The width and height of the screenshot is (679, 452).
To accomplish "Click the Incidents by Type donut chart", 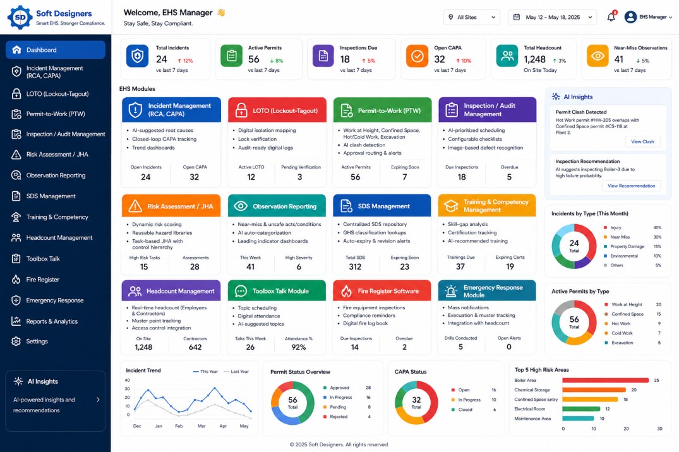I will tap(574, 246).
